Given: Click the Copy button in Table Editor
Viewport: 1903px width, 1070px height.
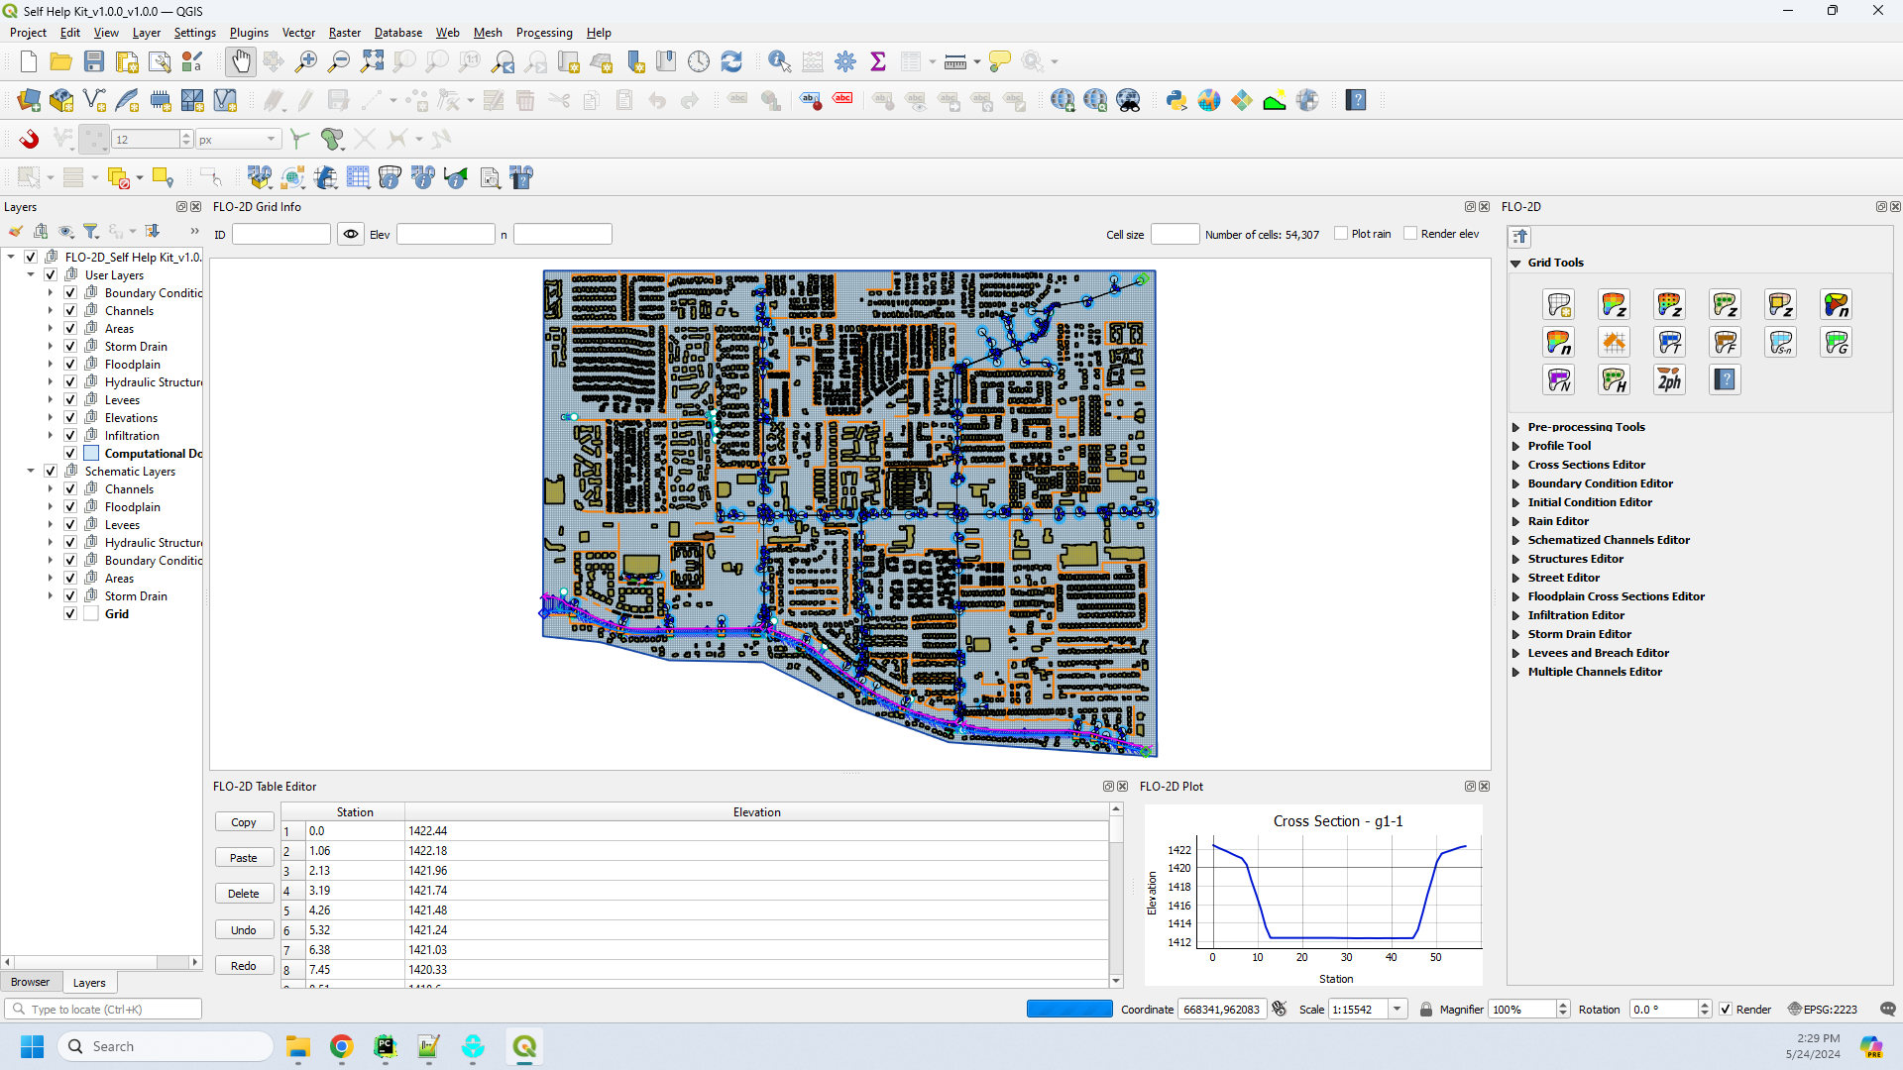Looking at the screenshot, I should pos(244,822).
